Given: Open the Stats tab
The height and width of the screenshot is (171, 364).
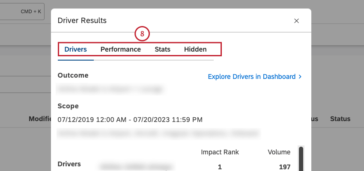Looking at the screenshot, I should pyautogui.click(x=162, y=49).
